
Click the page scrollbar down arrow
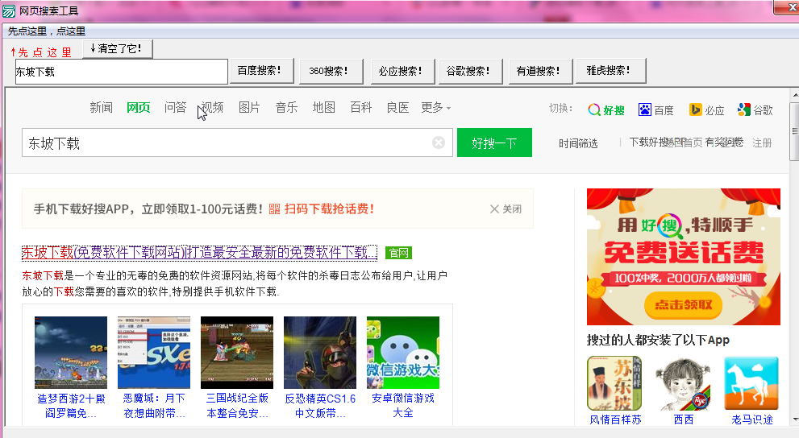(x=795, y=419)
